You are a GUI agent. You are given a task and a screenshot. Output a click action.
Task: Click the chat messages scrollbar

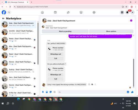(134, 73)
